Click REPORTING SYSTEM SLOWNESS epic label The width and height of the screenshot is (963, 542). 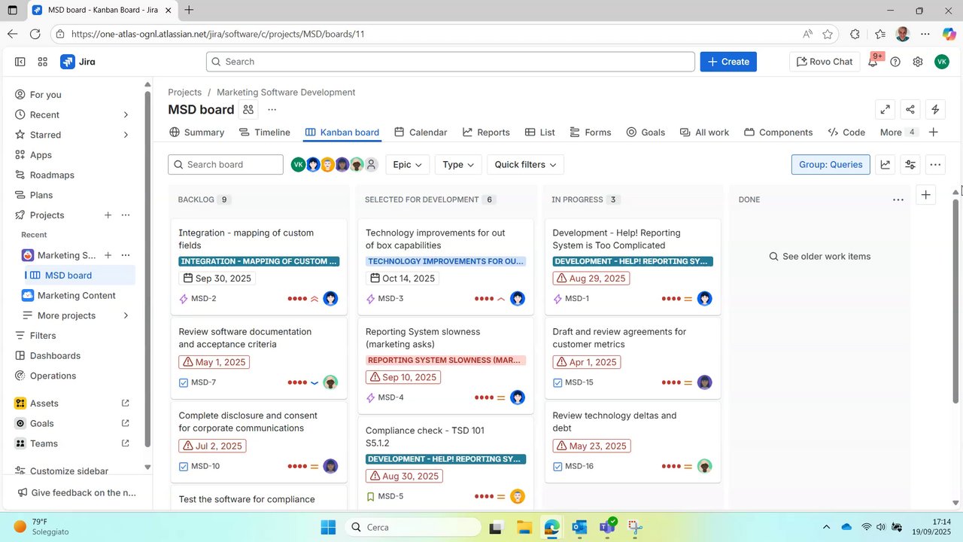pos(445,360)
